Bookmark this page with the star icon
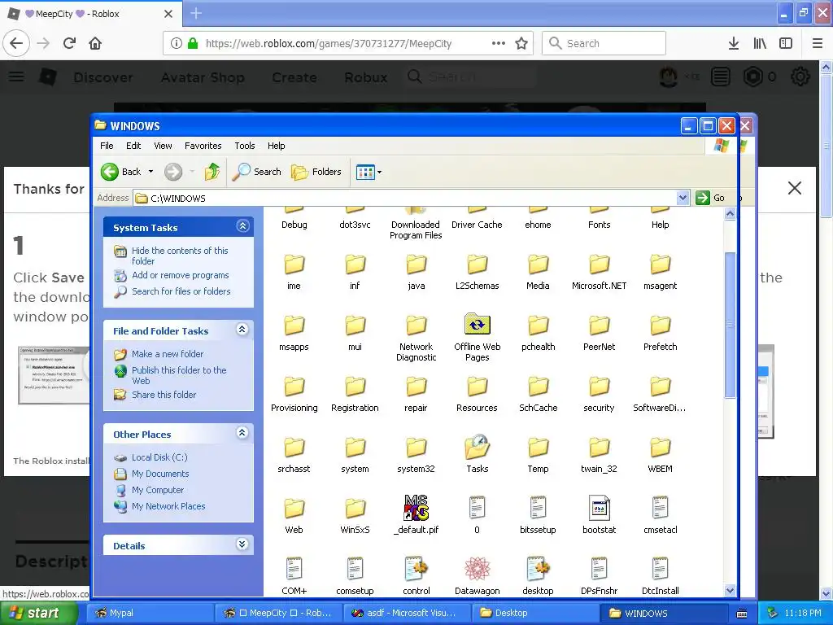The width and height of the screenshot is (833, 625). click(x=521, y=43)
